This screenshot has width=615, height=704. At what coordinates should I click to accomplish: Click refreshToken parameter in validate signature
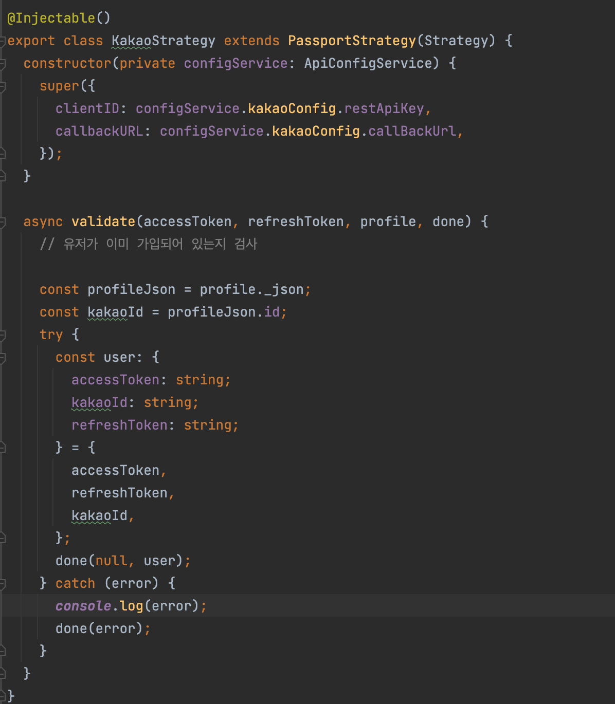296,221
